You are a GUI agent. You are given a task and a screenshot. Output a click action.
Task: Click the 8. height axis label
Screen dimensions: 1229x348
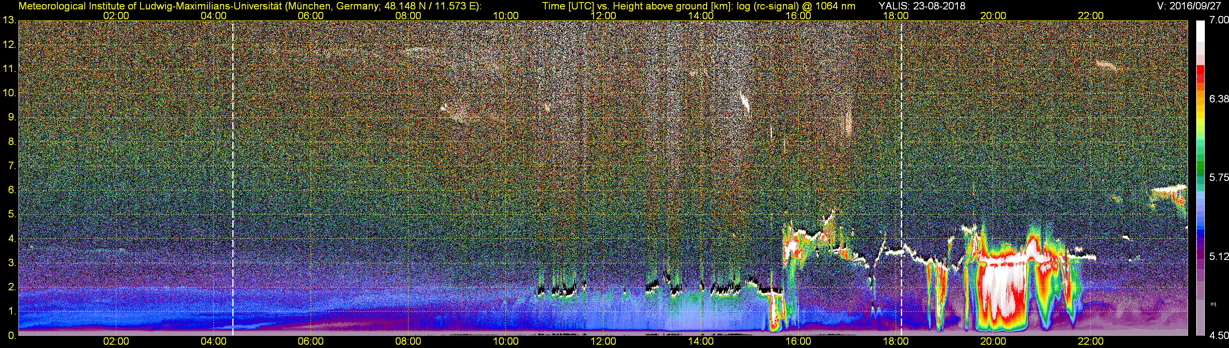coord(12,142)
